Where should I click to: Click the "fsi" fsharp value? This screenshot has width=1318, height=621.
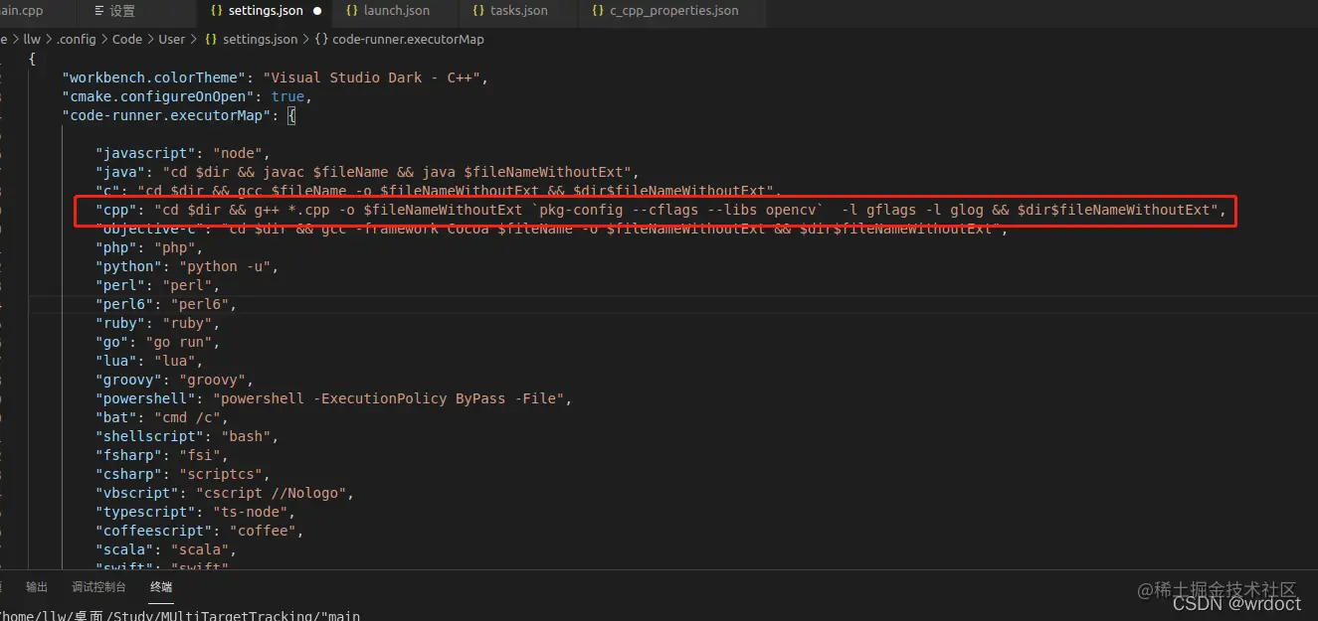coord(204,455)
